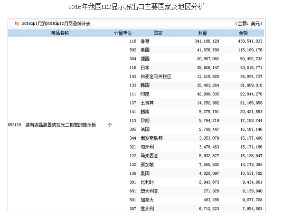Select Thailand quantity 4,820,097
Image resolution: width=283 pixels, height=218 pixels.
pos(209,173)
